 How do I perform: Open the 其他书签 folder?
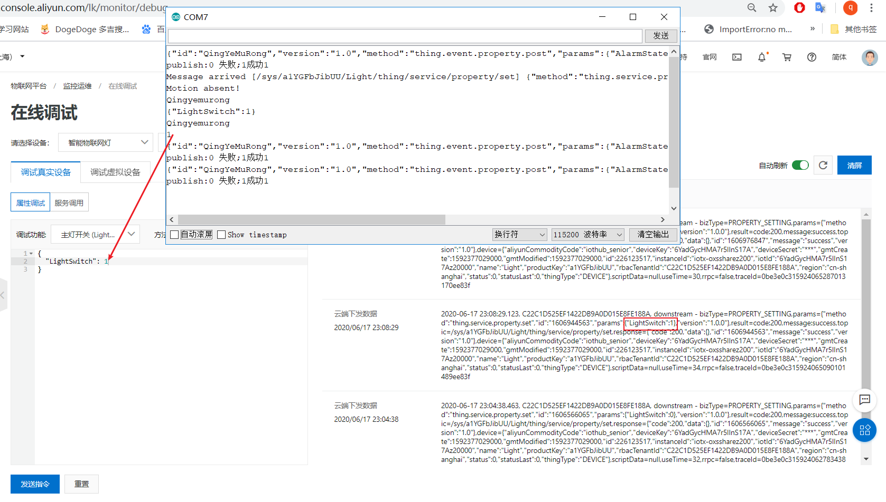click(854, 30)
